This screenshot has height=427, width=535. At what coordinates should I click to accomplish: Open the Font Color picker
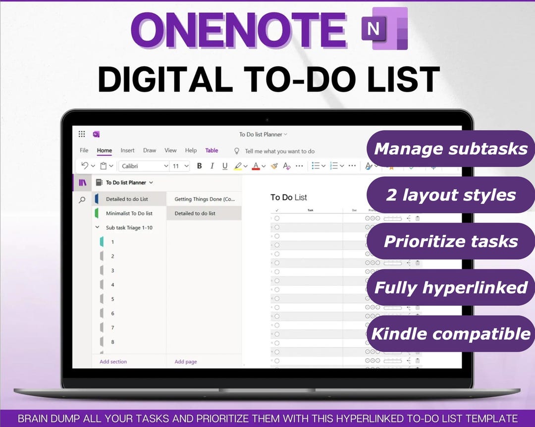pyautogui.click(x=257, y=166)
